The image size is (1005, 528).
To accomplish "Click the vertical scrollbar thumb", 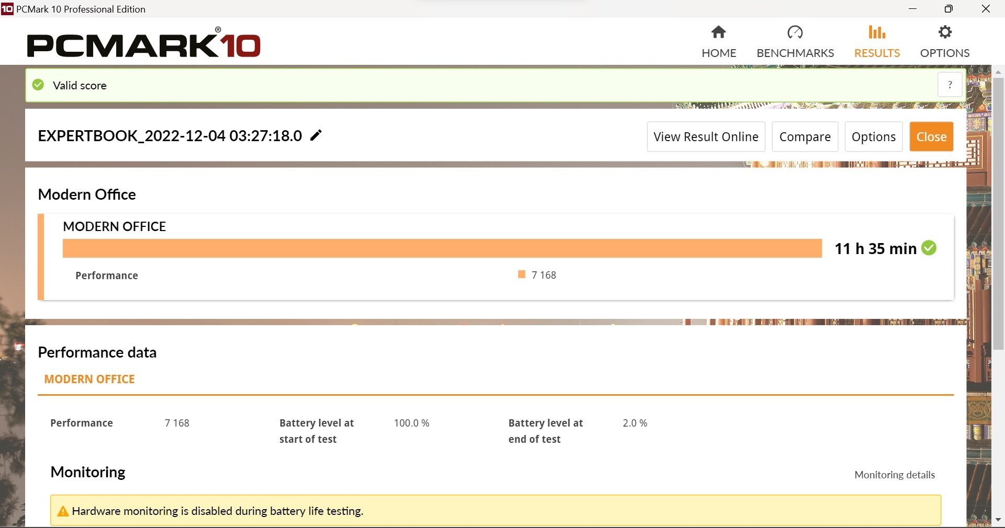I will [x=998, y=213].
